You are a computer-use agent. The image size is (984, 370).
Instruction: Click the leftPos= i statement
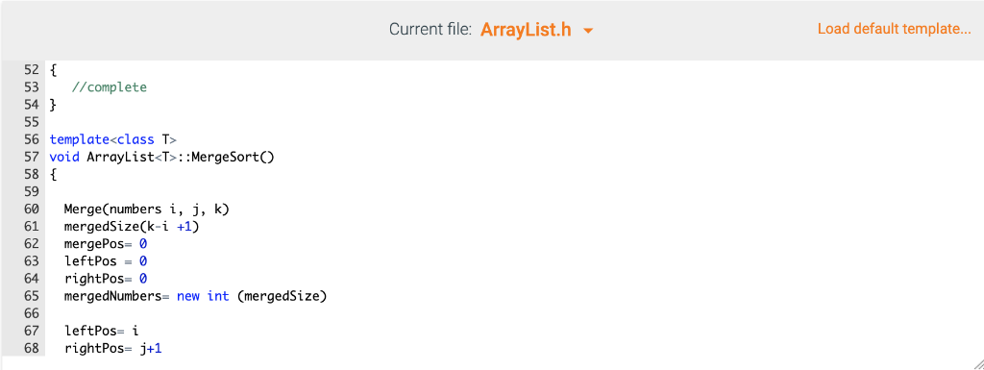tap(102, 330)
